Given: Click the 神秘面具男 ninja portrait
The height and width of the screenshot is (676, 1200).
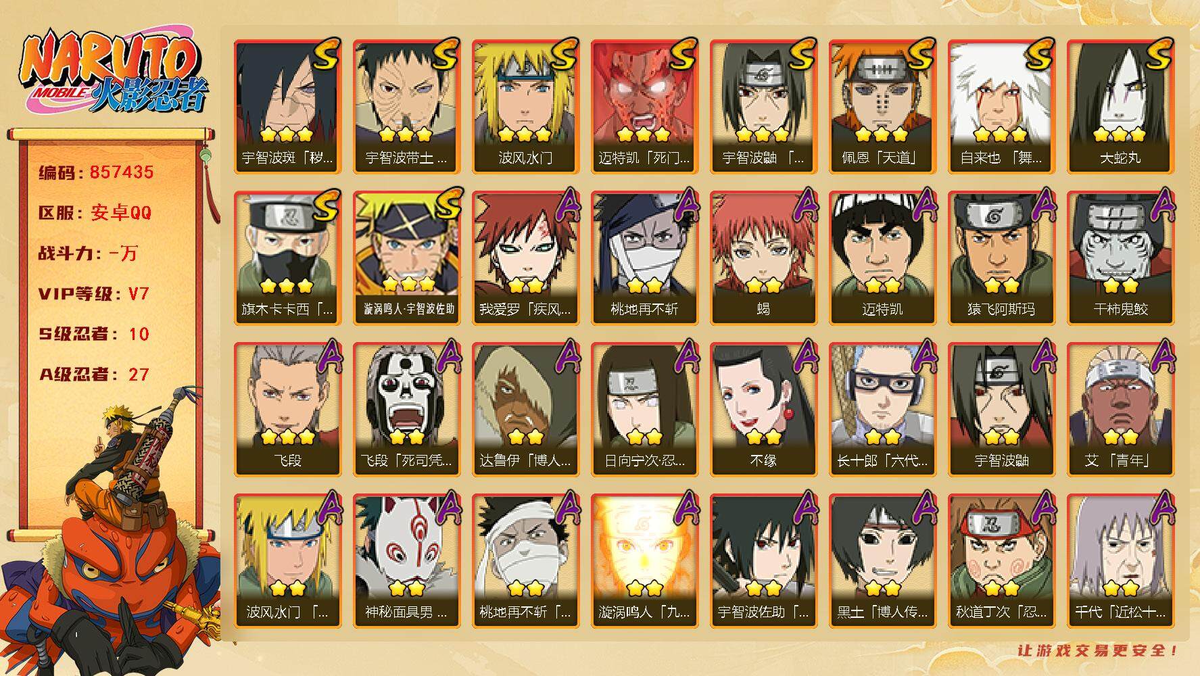Looking at the screenshot, I should point(406,560).
